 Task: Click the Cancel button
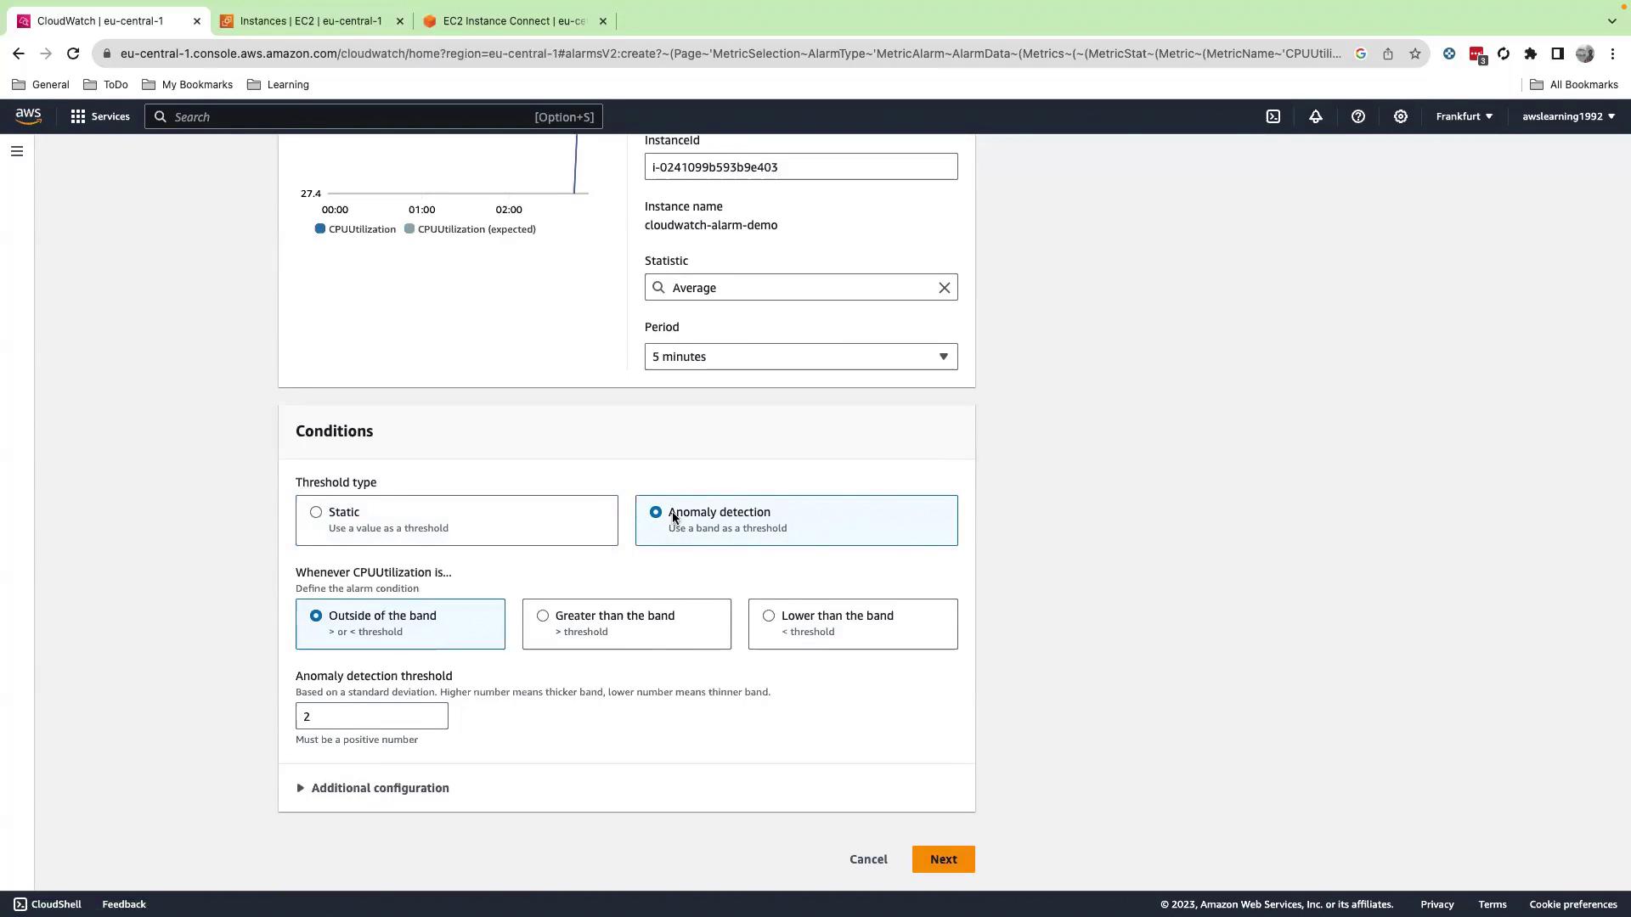(x=868, y=859)
